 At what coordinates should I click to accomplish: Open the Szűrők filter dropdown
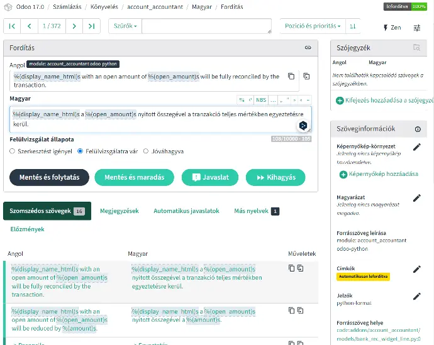[x=125, y=26]
